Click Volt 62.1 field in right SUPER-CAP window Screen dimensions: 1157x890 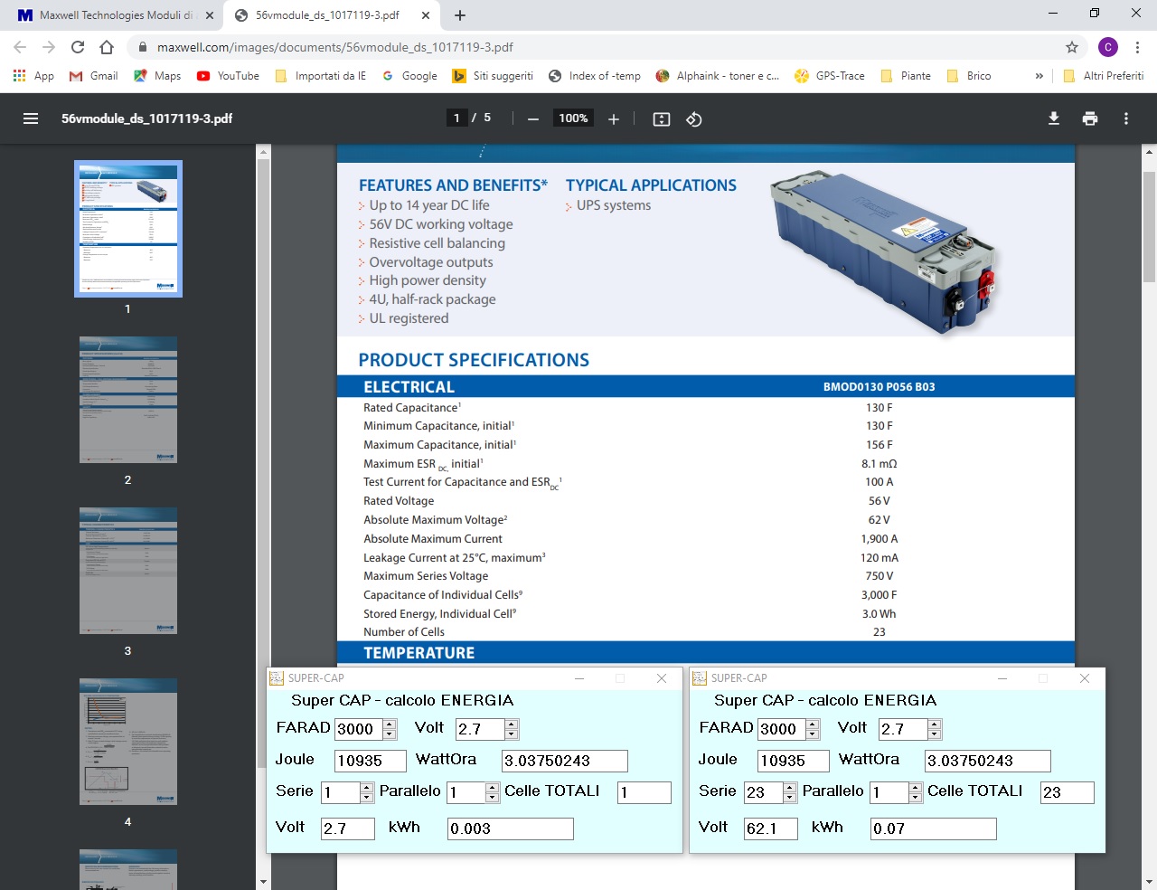[x=771, y=828]
